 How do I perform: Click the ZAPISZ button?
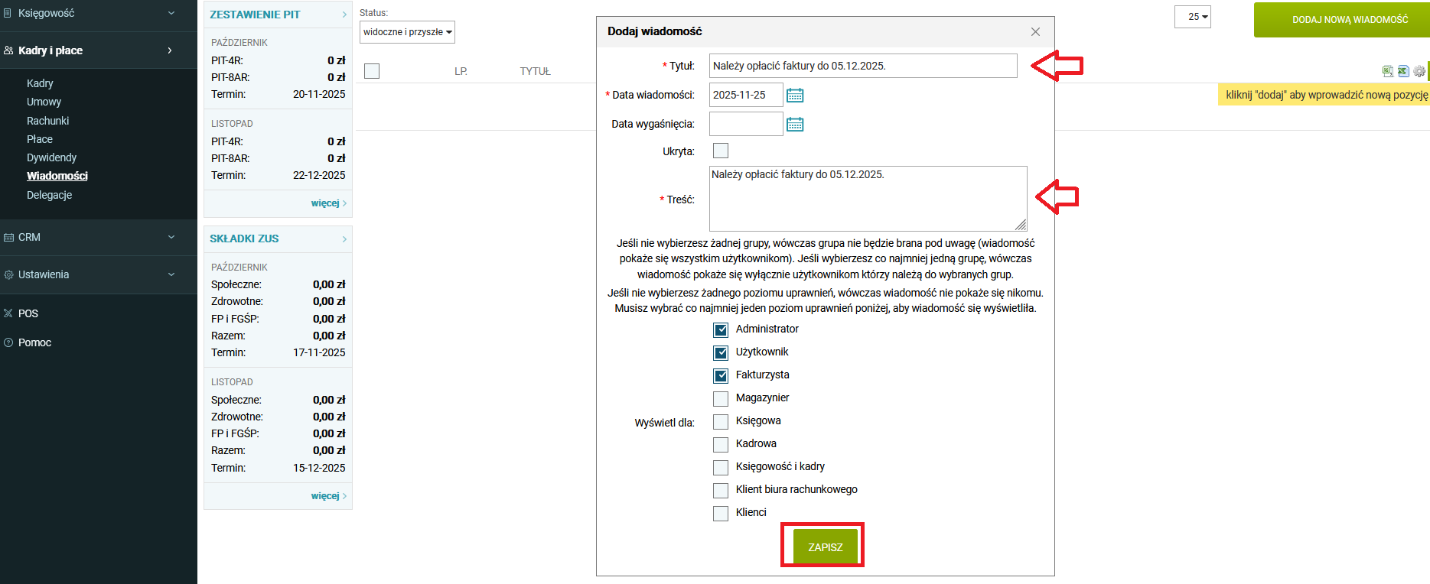tap(825, 547)
